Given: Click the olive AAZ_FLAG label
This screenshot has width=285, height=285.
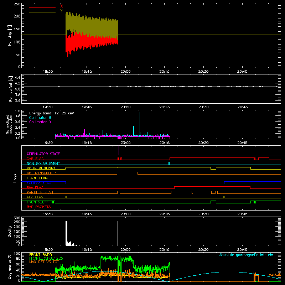Looking at the screenshot, I should (x=35, y=197).
